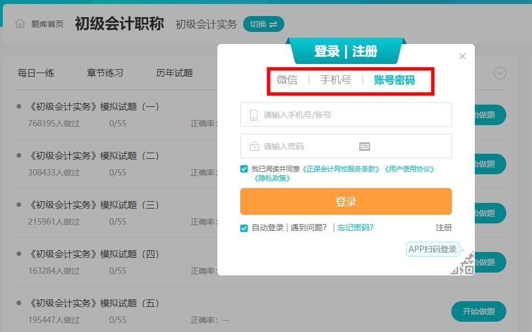The width and height of the screenshot is (532, 332).
Task: Open the 《隐私政策》 link
Action: click(272, 178)
